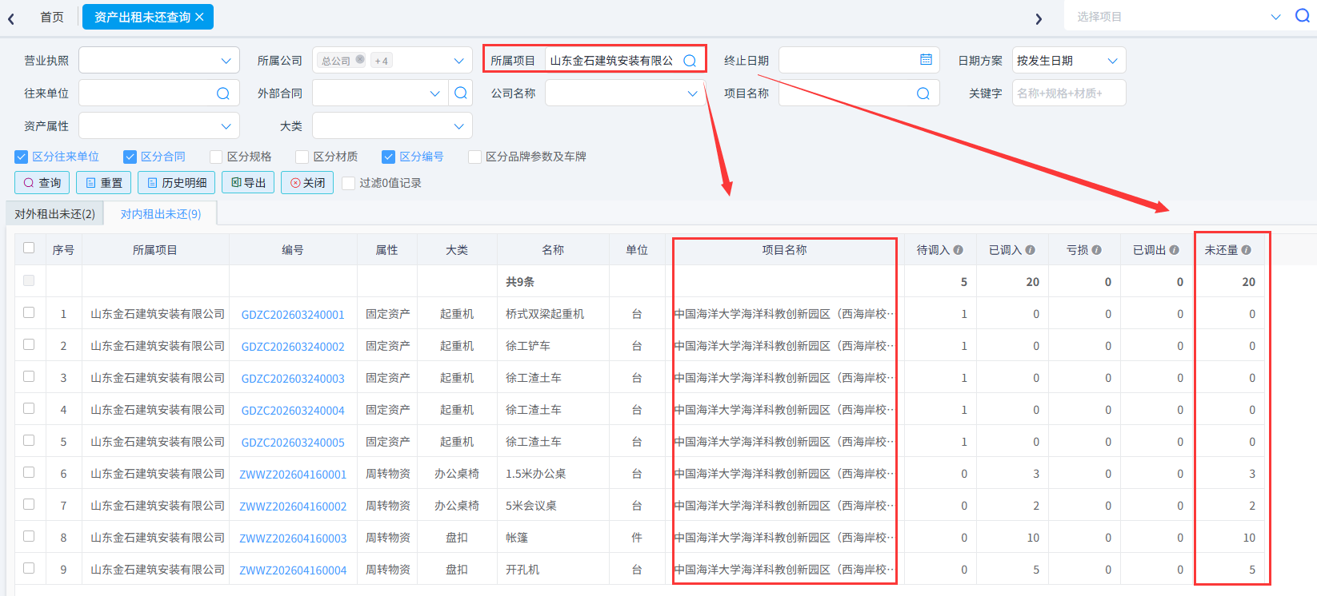1317x596 pixels.
Task: Open the 大类 dropdown
Action: pos(392,126)
